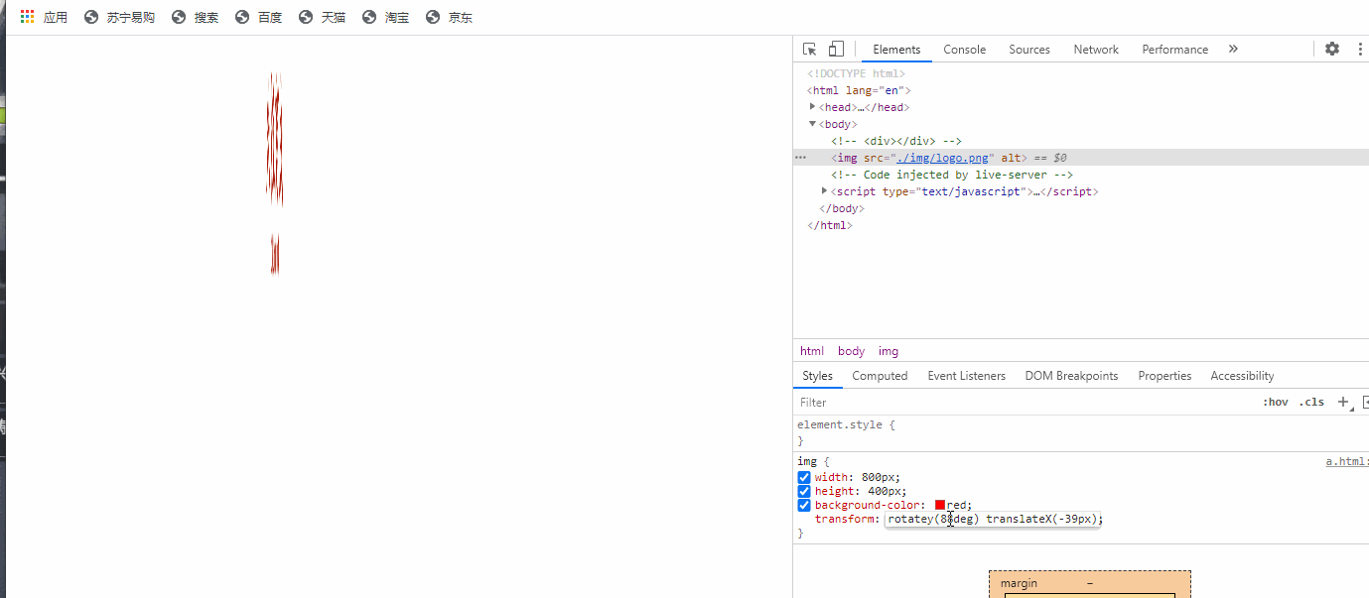Click body in the breadcrumb bar
1369x598 pixels.
coord(851,351)
